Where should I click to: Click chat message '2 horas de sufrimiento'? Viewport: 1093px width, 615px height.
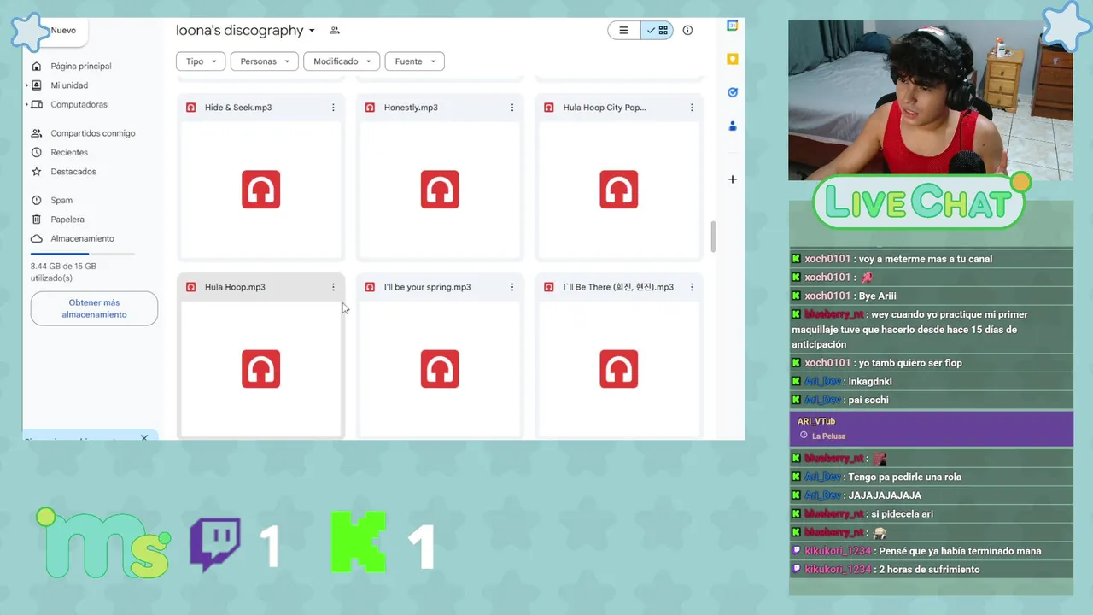coord(929,570)
